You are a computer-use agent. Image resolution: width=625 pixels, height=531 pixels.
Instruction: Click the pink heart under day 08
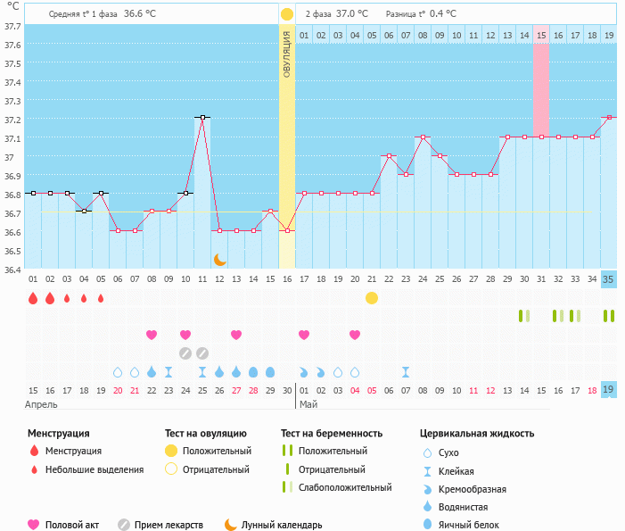click(152, 335)
